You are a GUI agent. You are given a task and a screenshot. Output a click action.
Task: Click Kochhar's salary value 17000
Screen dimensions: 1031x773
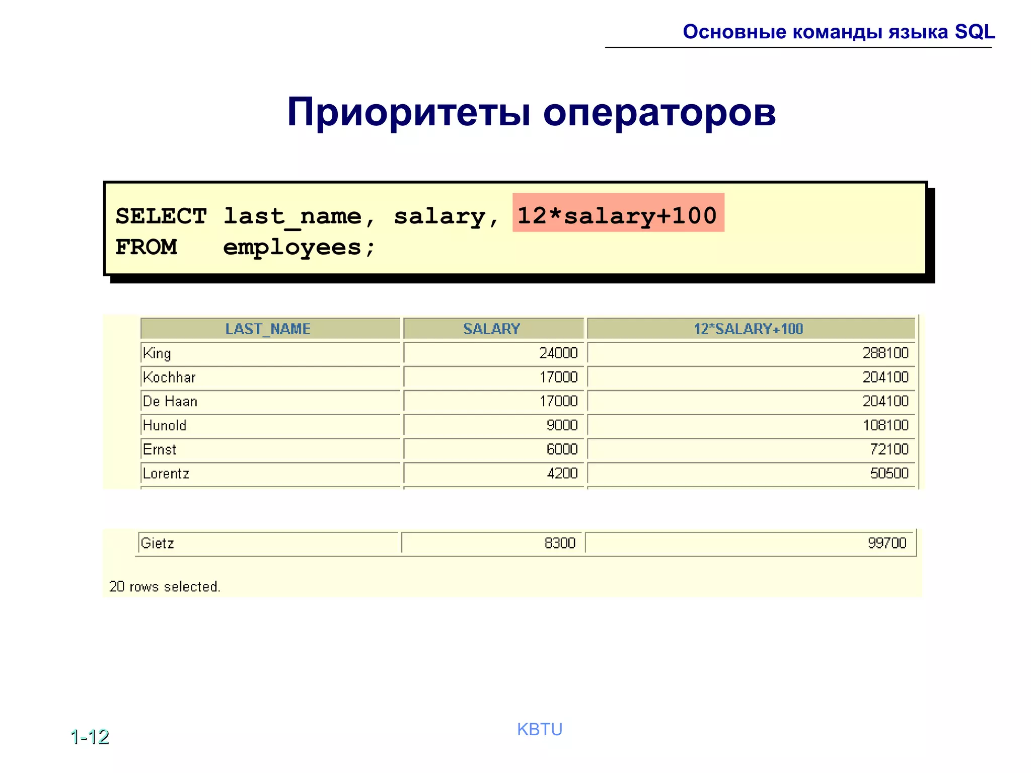tap(558, 377)
